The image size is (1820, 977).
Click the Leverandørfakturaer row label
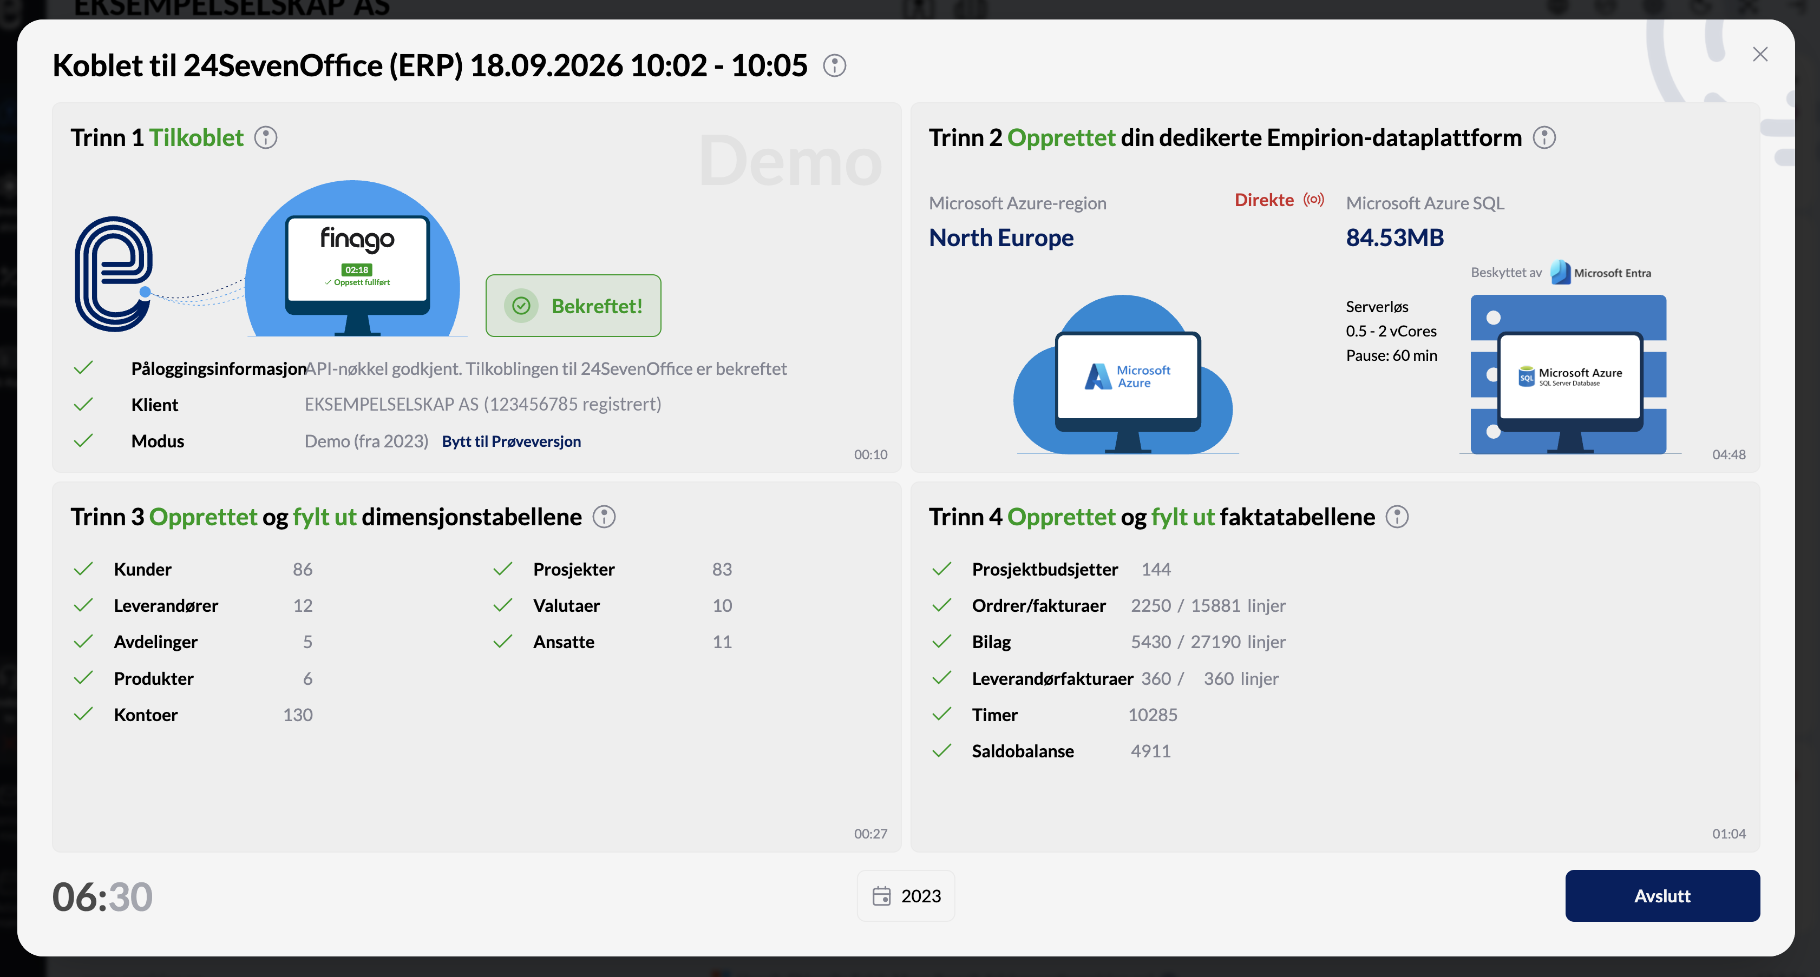(1053, 678)
